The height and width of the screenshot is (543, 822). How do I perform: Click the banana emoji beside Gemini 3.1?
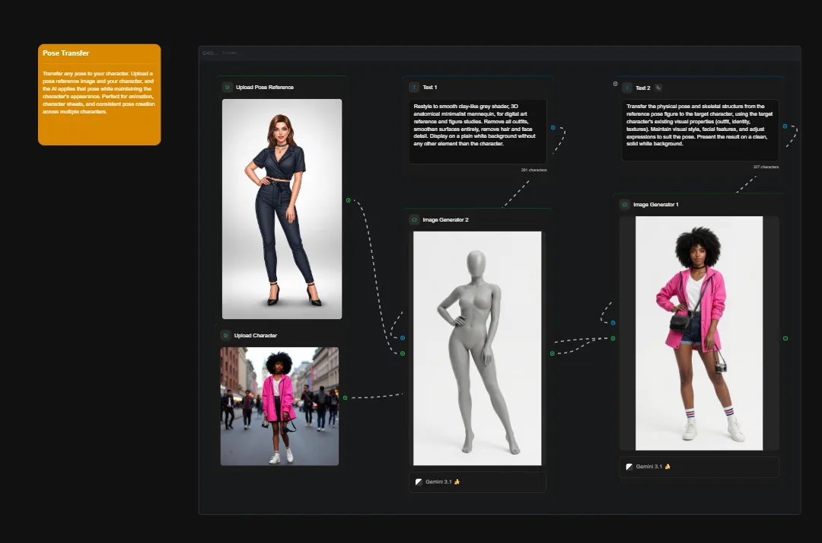point(457,481)
